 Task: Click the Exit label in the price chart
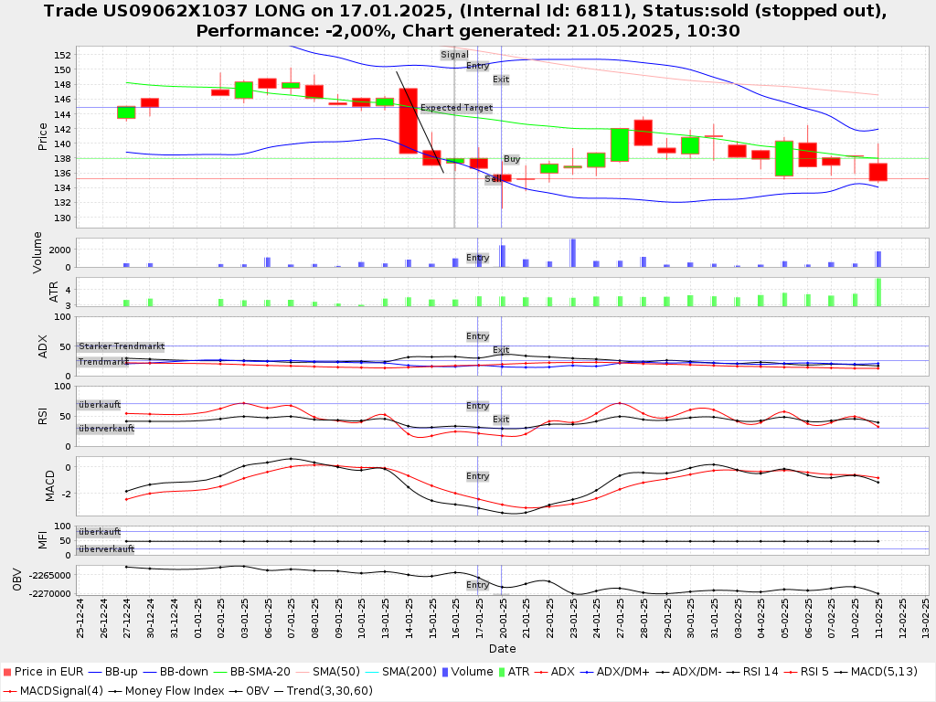pyautogui.click(x=501, y=80)
